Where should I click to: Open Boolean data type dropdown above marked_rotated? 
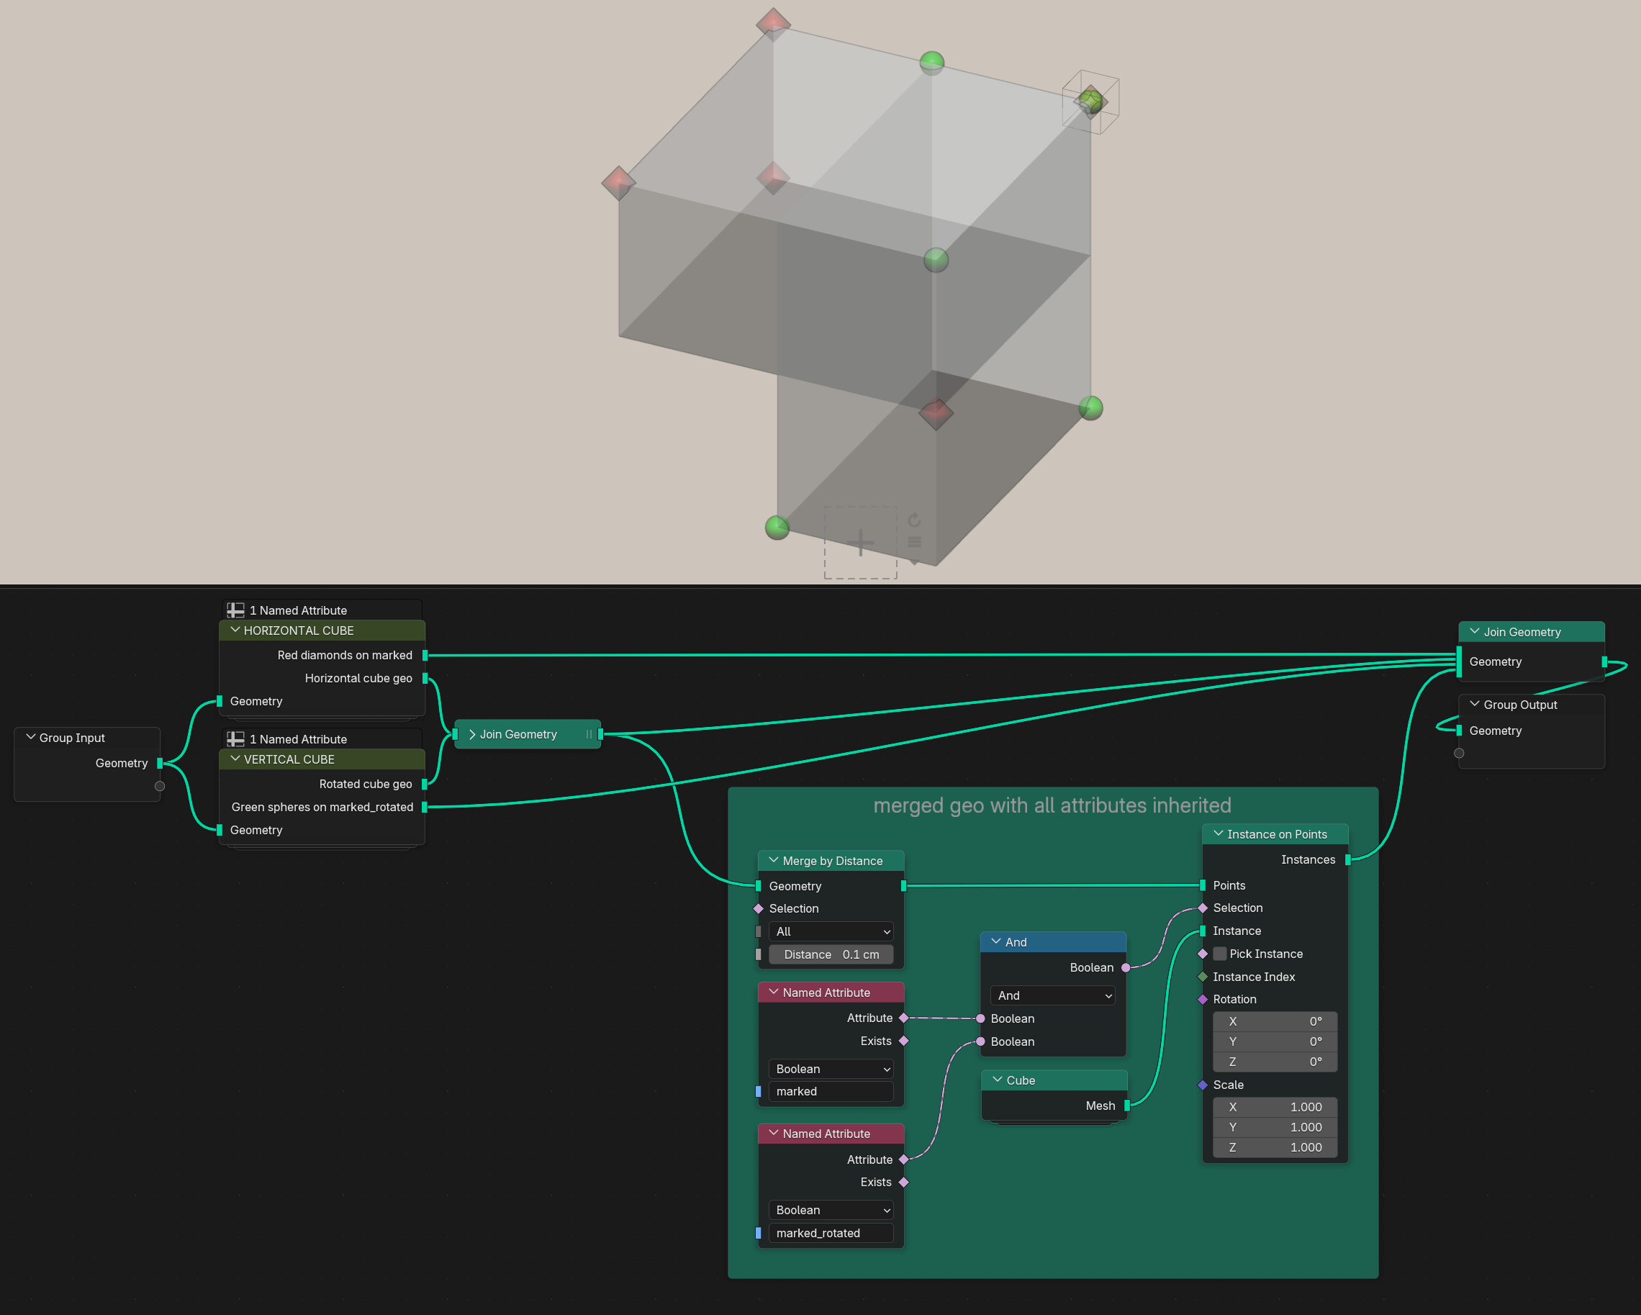click(x=831, y=1210)
